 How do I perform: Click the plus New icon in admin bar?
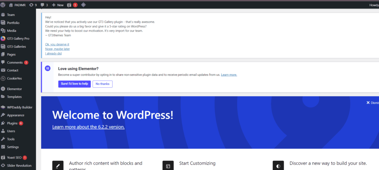54,5
